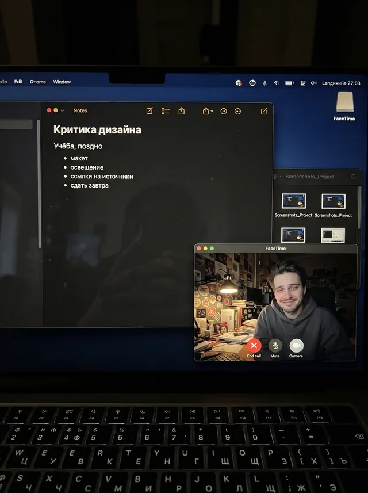Open the ellipsis More menu in Notes
Viewport: 368px width, 493px height.
tap(237, 111)
